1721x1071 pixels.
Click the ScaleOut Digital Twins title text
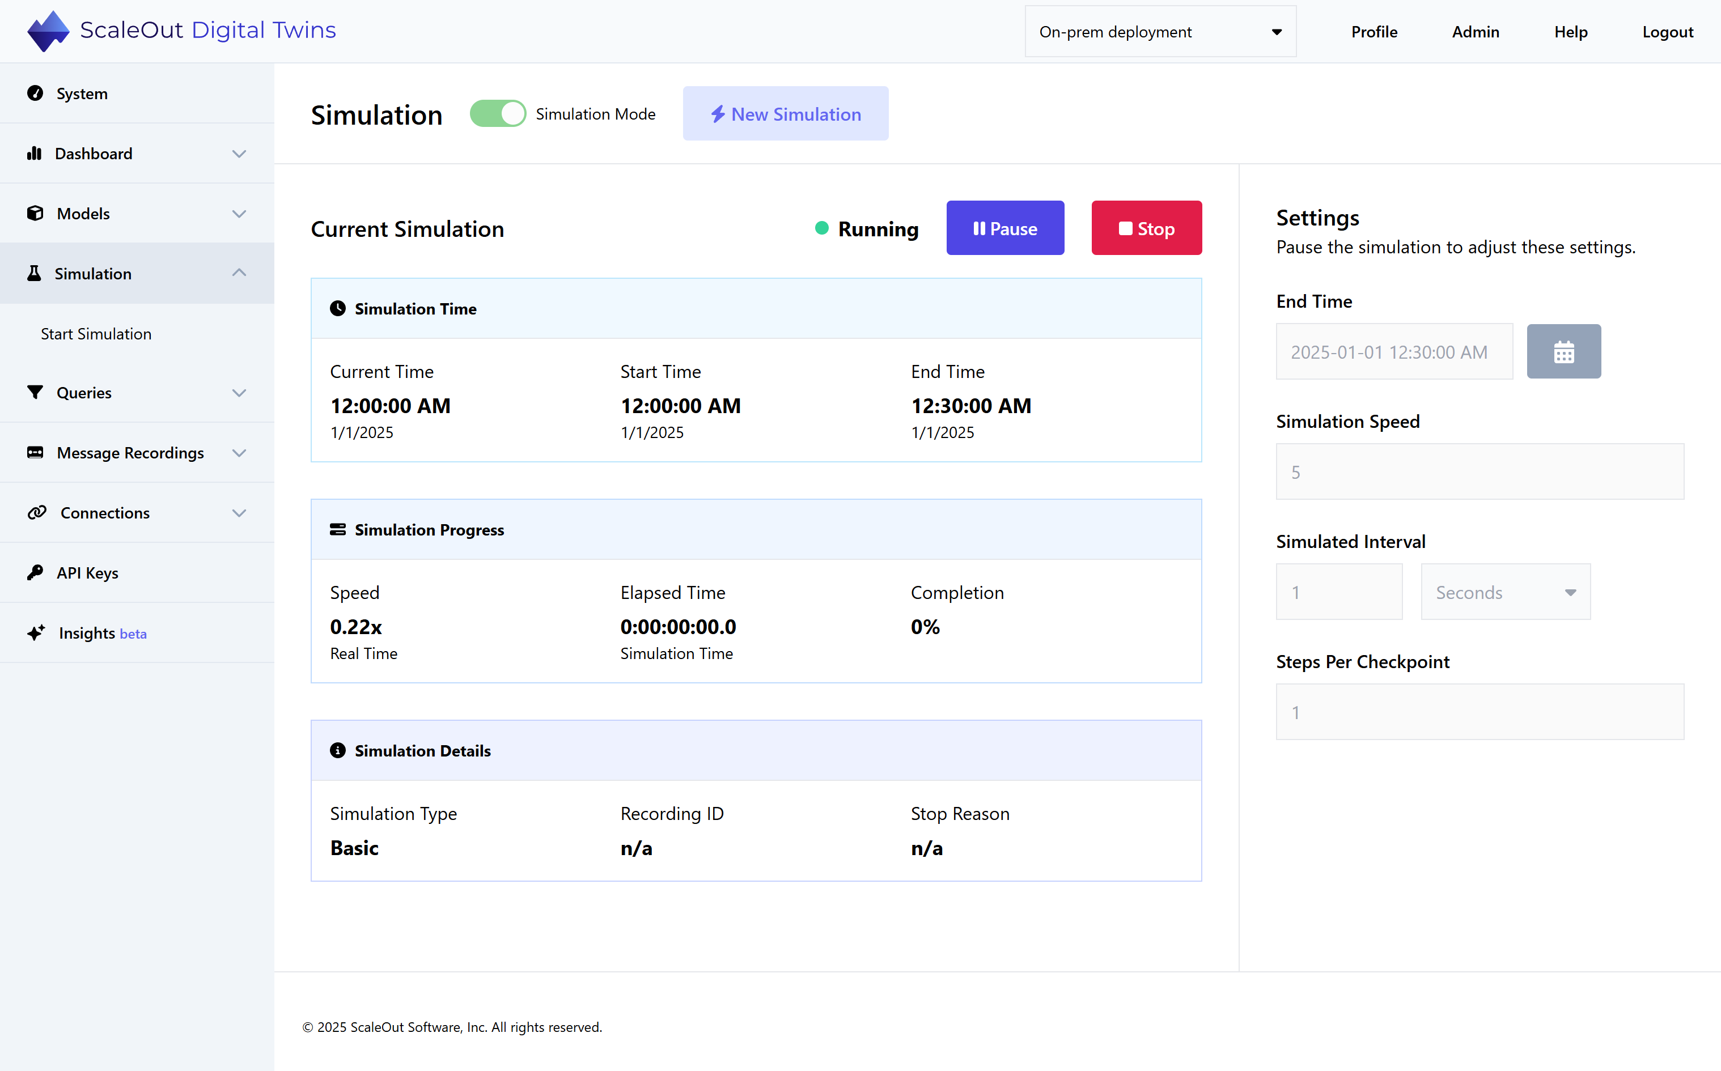click(207, 31)
